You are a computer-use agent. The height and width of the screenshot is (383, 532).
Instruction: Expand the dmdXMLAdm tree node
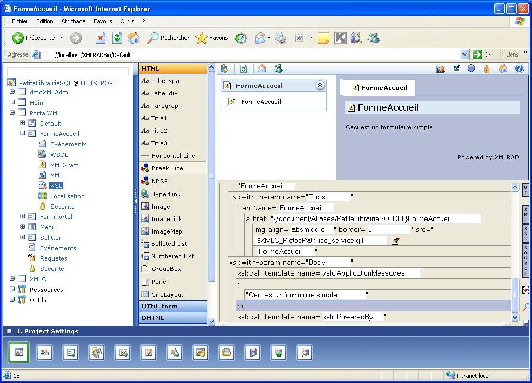12,92
